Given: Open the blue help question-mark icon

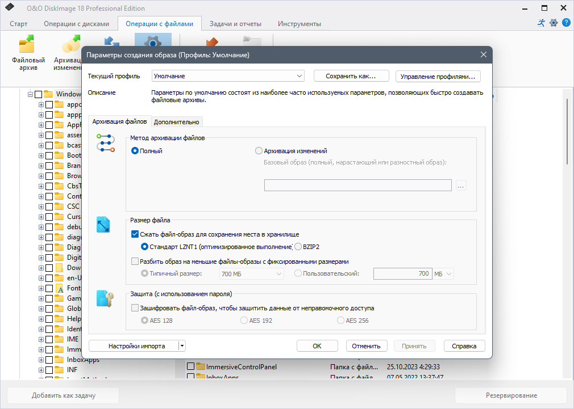Looking at the screenshot, I should point(566,23).
